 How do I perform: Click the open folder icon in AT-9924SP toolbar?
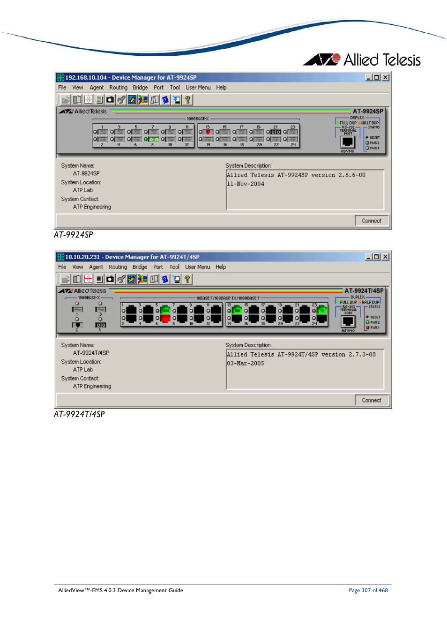point(66,100)
